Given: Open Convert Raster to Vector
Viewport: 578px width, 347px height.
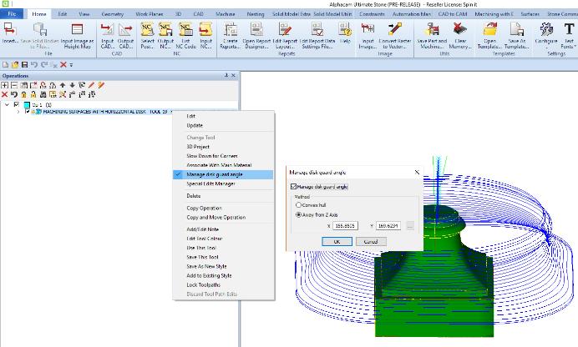Looking at the screenshot, I should pyautogui.click(x=395, y=36).
